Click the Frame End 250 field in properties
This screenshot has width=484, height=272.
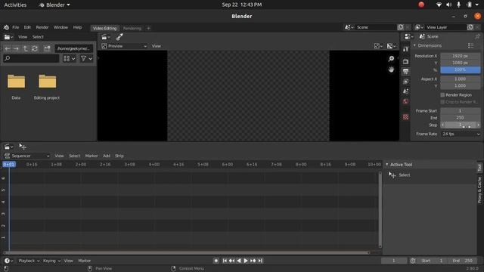461,118
